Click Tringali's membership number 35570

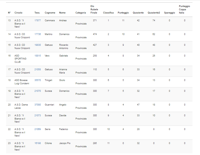[x=38, y=80]
